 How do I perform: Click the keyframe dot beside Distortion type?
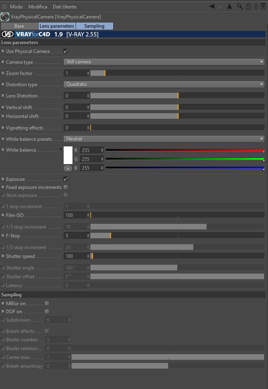point(3,84)
